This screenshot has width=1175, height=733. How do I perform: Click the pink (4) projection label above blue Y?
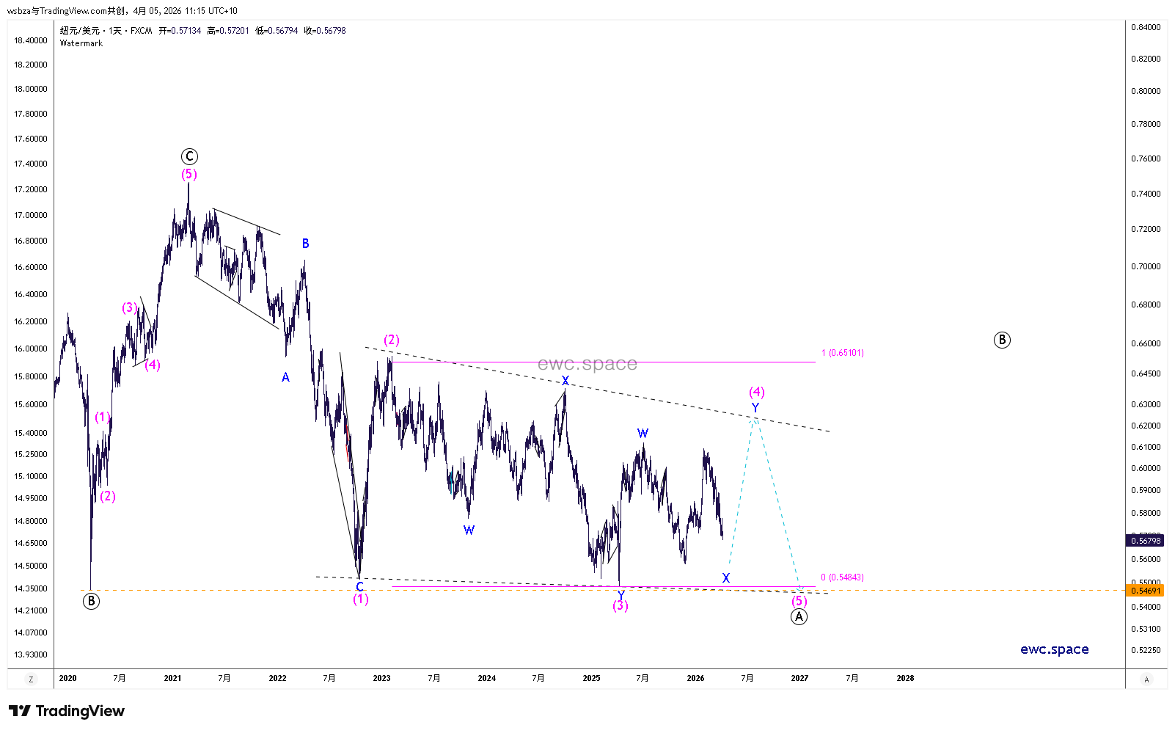pyautogui.click(x=757, y=392)
